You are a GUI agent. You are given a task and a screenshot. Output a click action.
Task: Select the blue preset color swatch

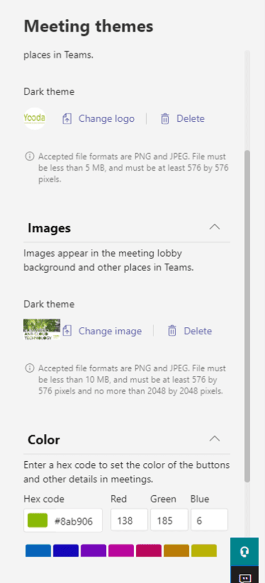pyautogui.click(x=38, y=551)
